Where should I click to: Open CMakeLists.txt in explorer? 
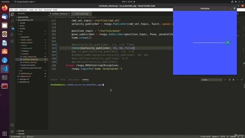tap(25, 76)
